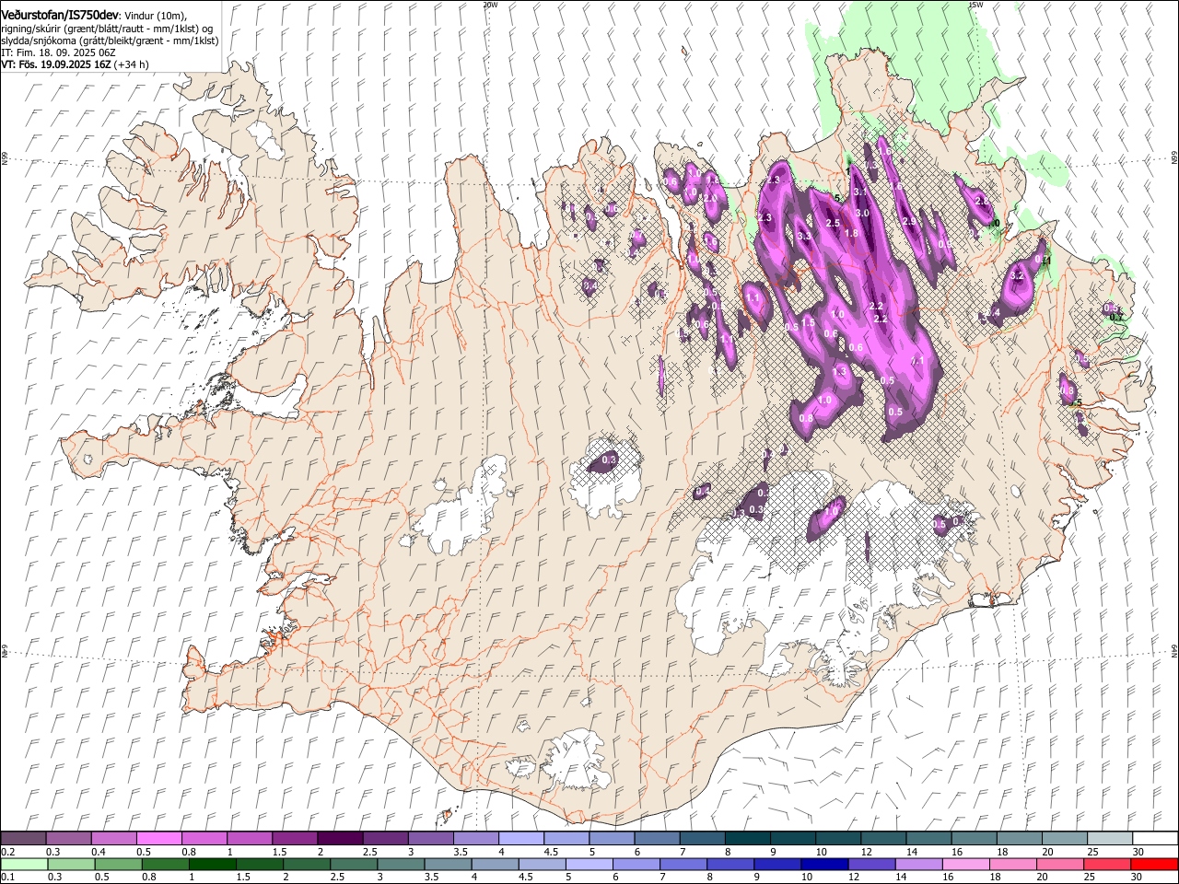Pick the white above-30 swatch in snow legend
Screen dimensions: 1179x884
1154,839
